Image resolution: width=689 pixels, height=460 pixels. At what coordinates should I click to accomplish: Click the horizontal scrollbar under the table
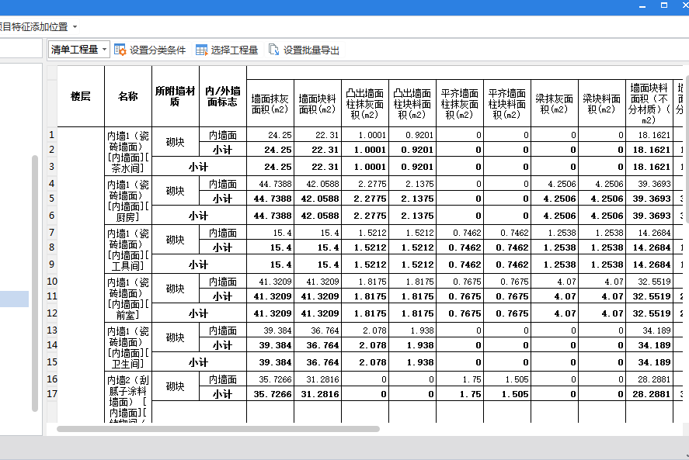(x=218, y=429)
